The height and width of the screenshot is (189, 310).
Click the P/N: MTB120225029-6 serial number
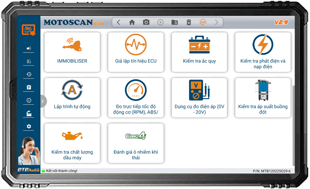coord(272,171)
